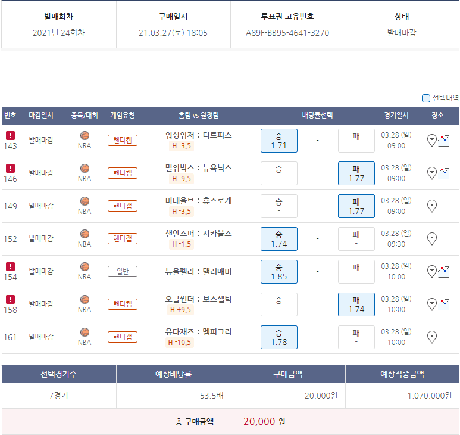The width and height of the screenshot is (460, 435).
Task: Click the 일반 game type tag on match 154
Action: tap(123, 271)
